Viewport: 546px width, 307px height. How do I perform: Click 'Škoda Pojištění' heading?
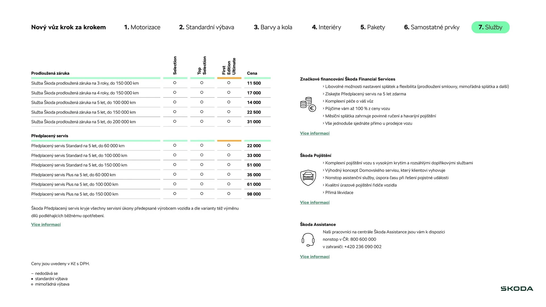[x=316, y=155]
